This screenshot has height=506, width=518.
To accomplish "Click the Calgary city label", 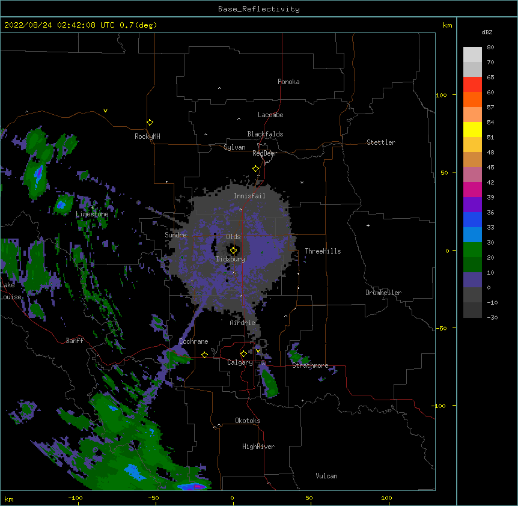I will (240, 362).
